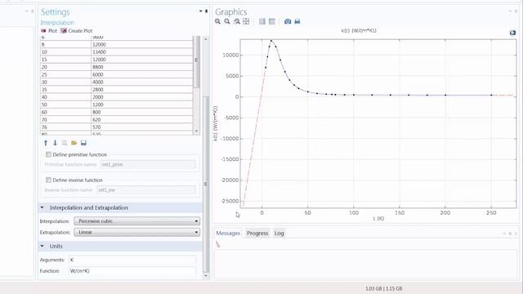Select the table cell with value 570
Viewport: 523px width, 294px height.
tap(142, 127)
